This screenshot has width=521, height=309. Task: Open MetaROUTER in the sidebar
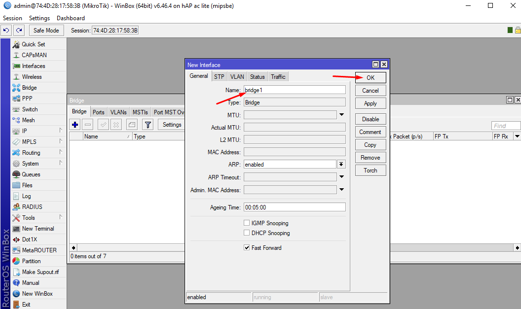[39, 250]
